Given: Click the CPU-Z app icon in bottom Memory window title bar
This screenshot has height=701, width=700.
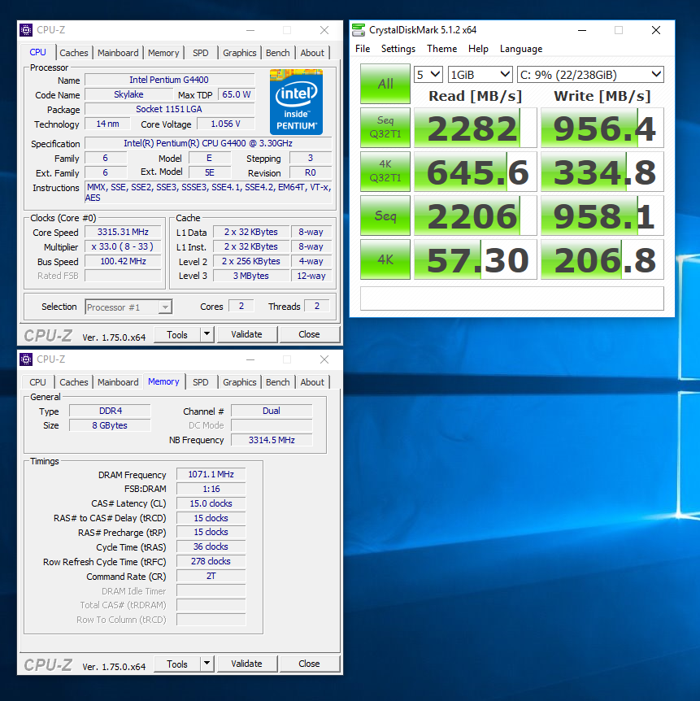Looking at the screenshot, I should point(26,359).
